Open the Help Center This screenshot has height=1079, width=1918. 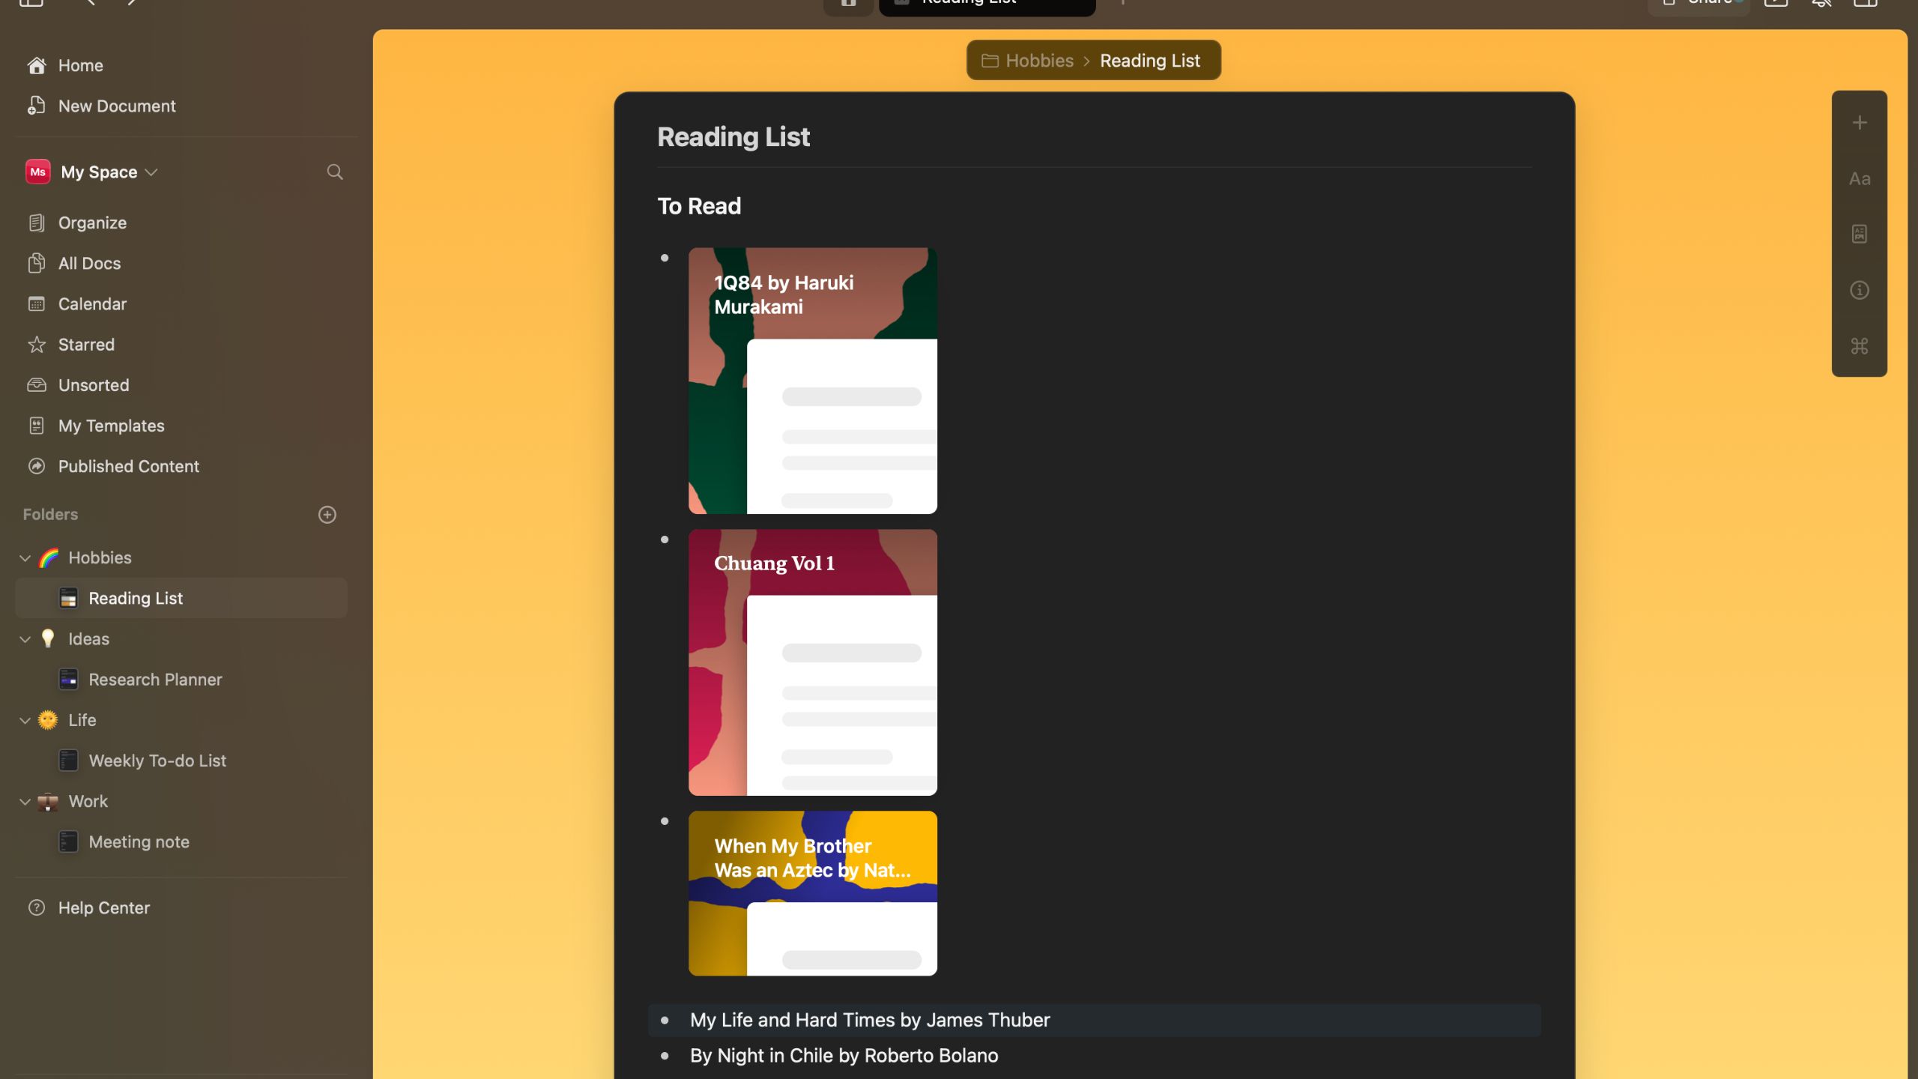(104, 907)
